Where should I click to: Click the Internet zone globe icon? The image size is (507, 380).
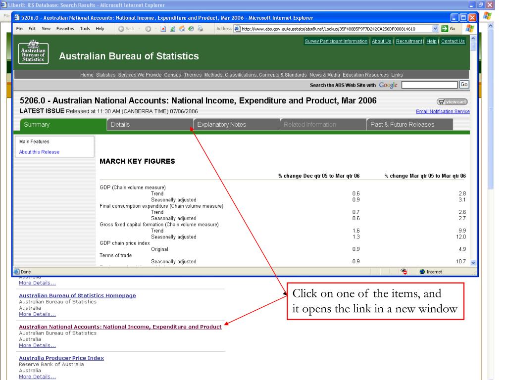(422, 272)
